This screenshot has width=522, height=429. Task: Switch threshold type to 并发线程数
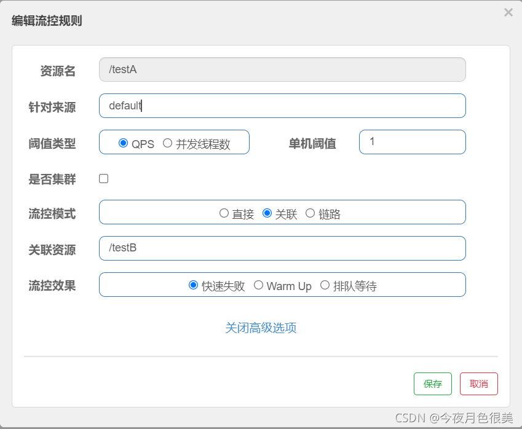click(167, 143)
